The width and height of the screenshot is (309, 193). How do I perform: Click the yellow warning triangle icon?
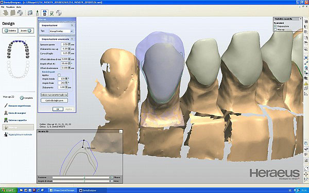[306, 84]
